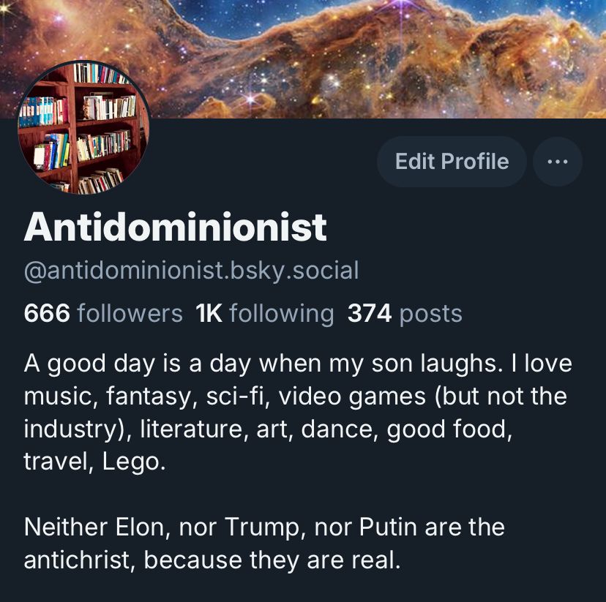Click the @antidominionist.bsky.social handle

coord(191,271)
